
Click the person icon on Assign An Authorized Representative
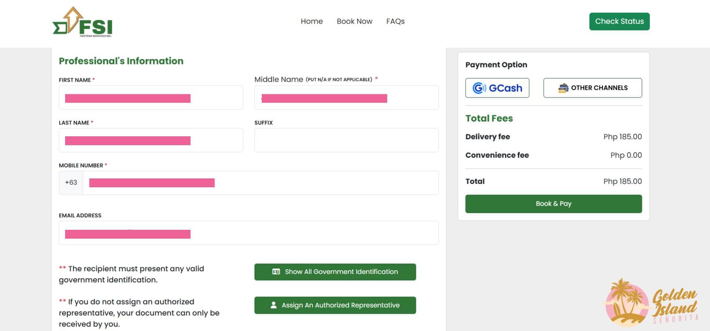click(x=274, y=305)
